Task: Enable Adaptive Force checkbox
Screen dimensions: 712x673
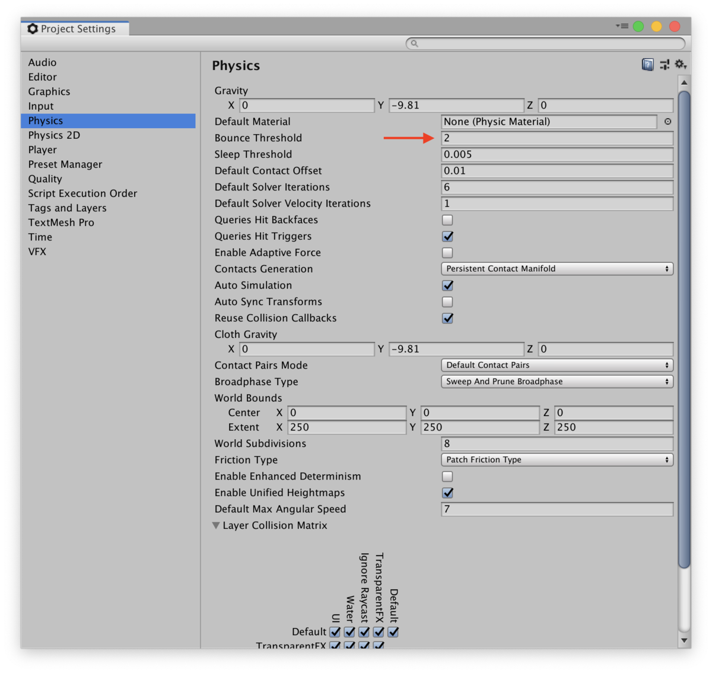Action: point(447,253)
